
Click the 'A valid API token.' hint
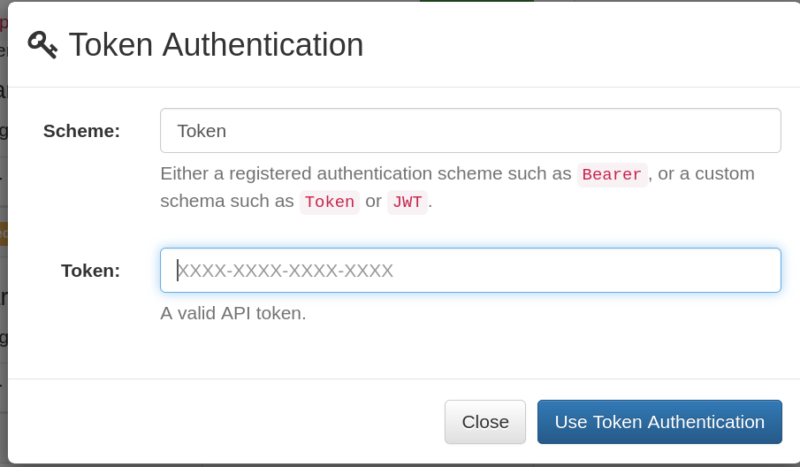click(233, 313)
